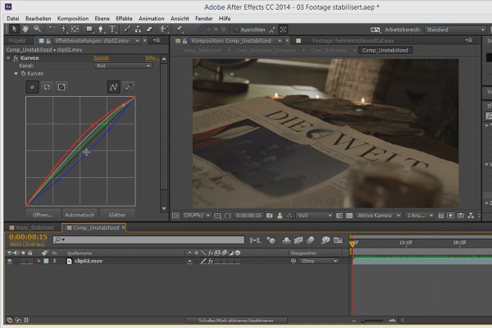Viewport: 492px width, 328px height.
Task: Click the current time indicator marker in timeline
Action: point(353,244)
